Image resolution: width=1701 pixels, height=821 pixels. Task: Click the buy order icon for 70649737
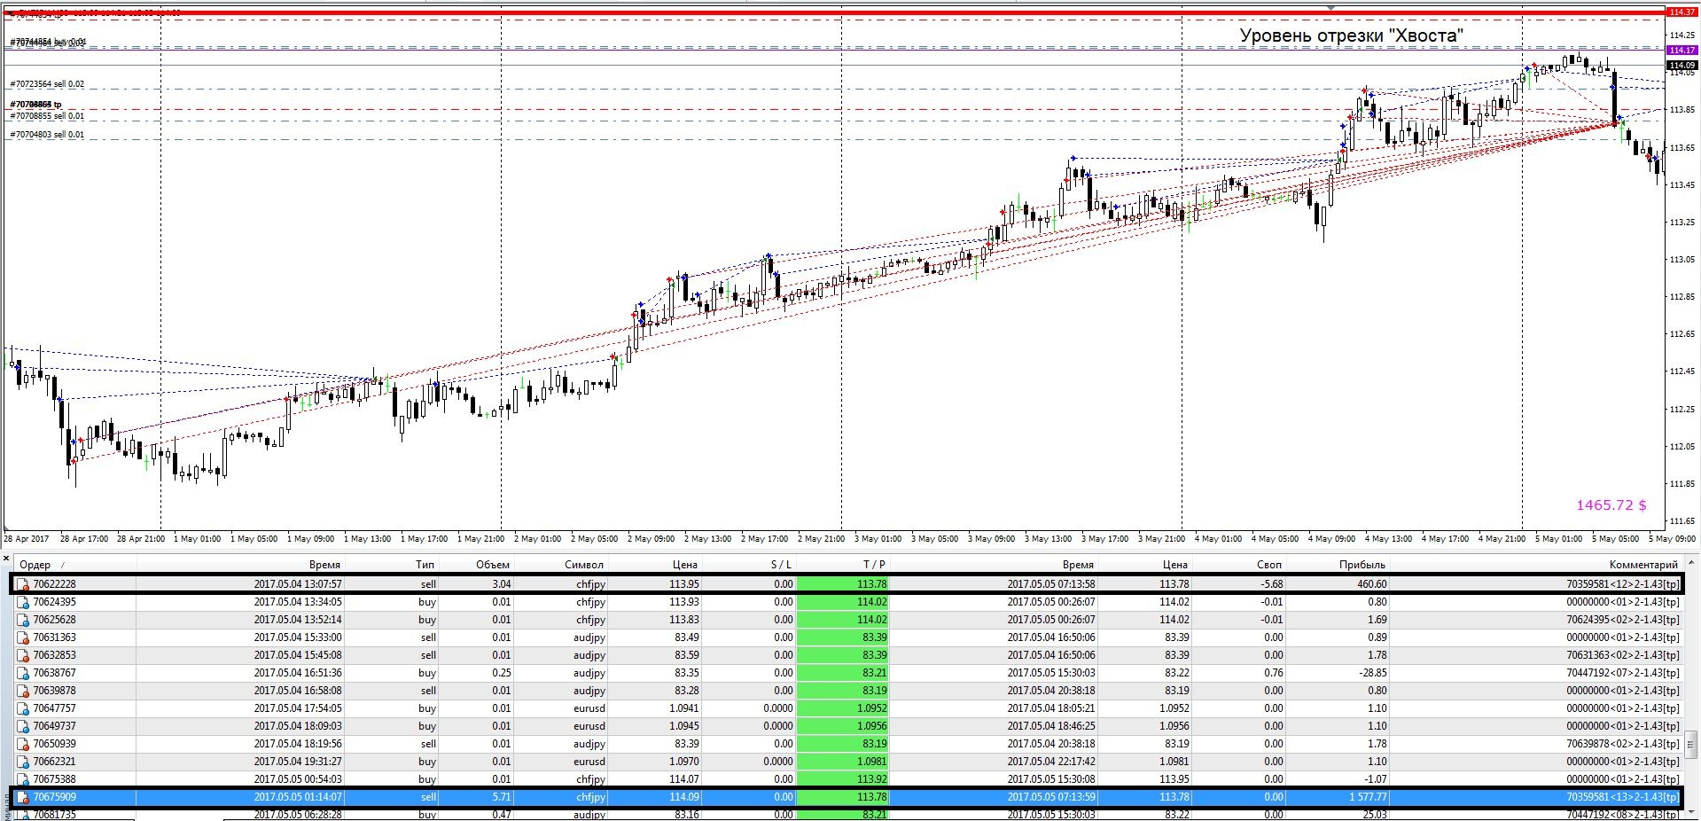(x=23, y=726)
